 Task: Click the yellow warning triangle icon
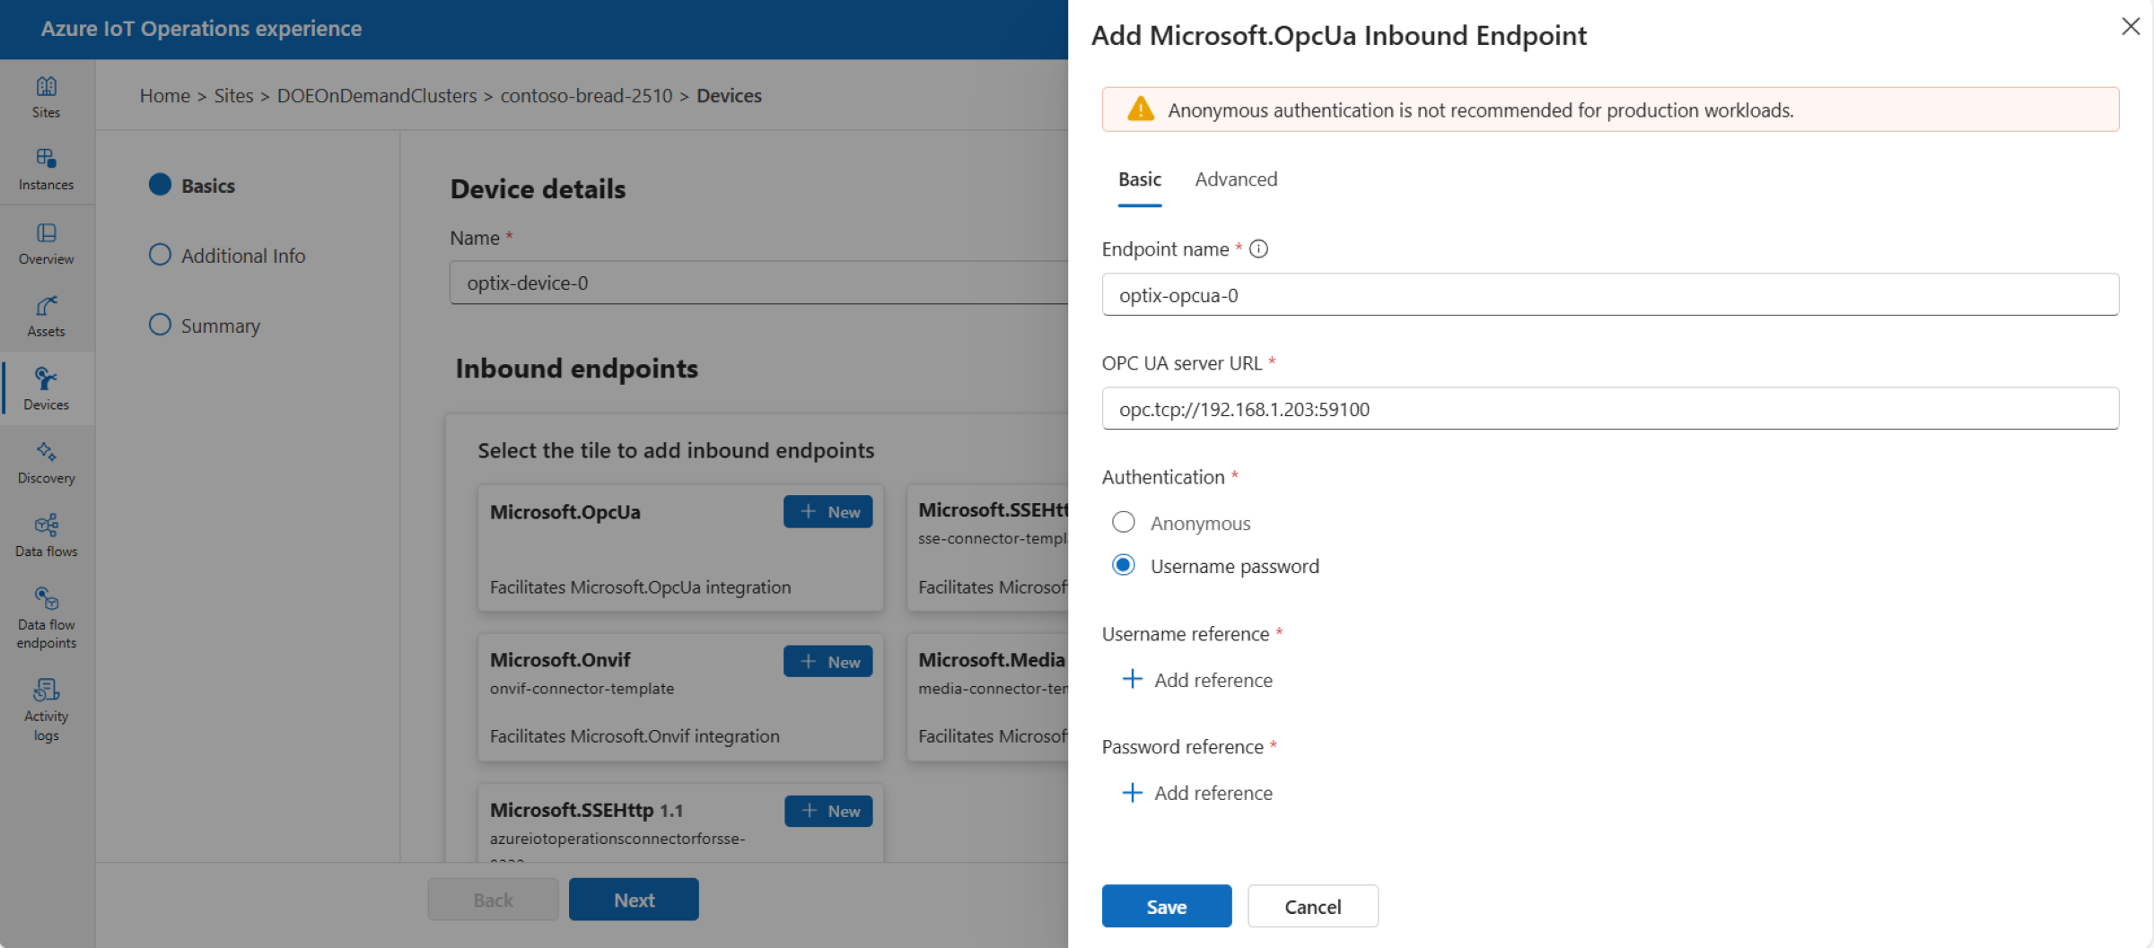click(x=1140, y=109)
